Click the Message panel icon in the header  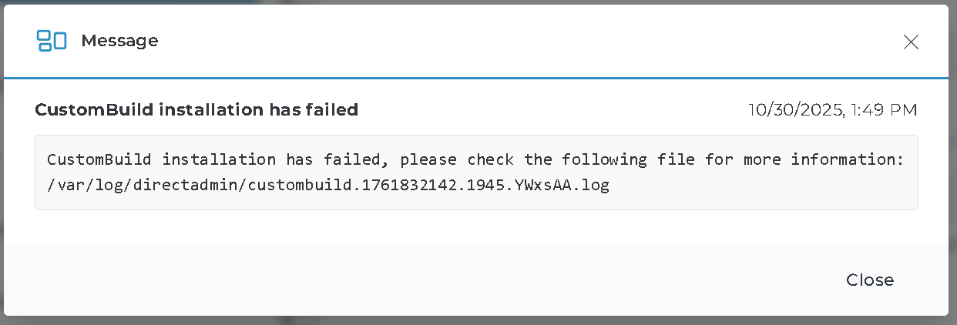(52, 41)
